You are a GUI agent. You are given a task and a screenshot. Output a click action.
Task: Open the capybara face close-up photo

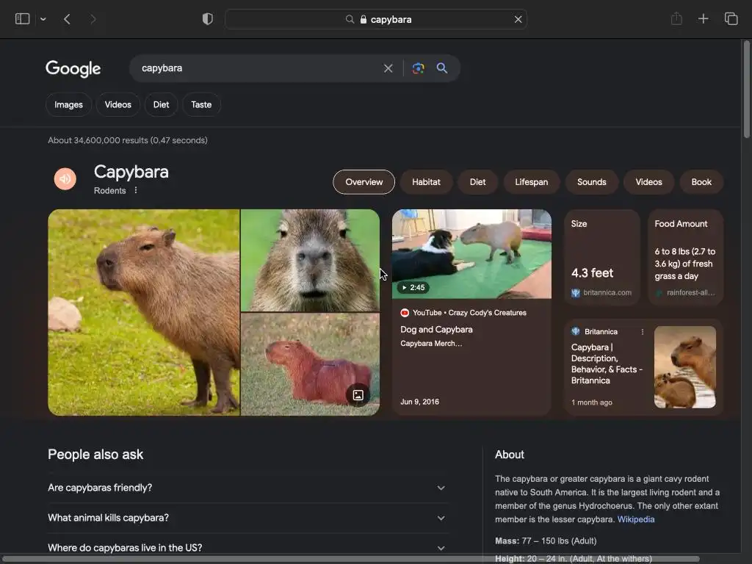310,261
